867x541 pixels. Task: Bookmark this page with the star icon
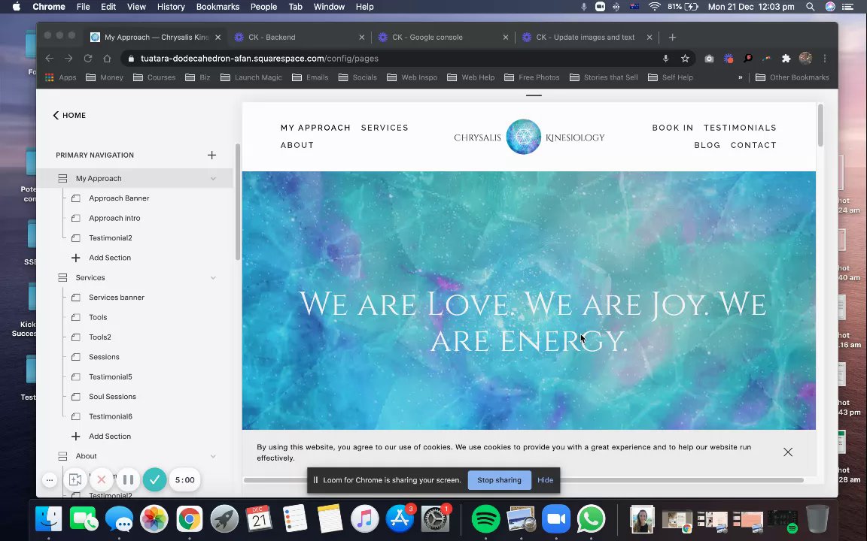(685, 59)
